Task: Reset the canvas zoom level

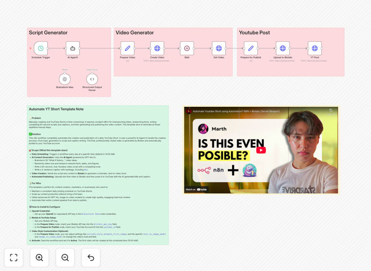Action: point(91,258)
